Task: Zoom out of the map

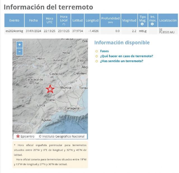Action: coord(20,52)
